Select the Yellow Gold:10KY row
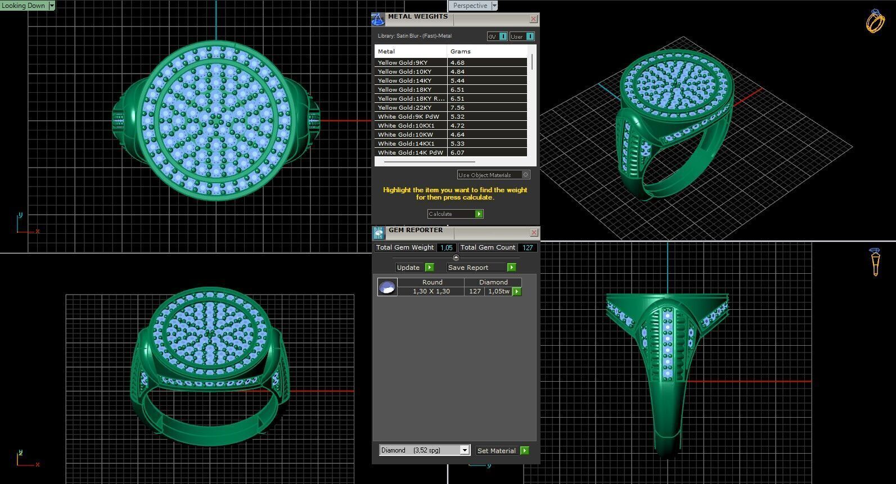This screenshot has width=896, height=484. click(451, 71)
